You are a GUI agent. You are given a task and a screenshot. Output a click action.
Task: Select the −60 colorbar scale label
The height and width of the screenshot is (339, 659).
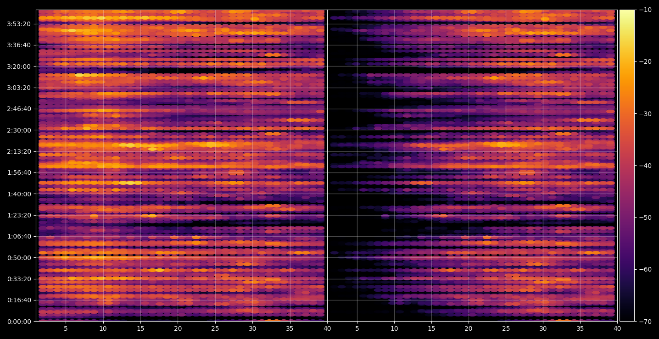coord(645,269)
